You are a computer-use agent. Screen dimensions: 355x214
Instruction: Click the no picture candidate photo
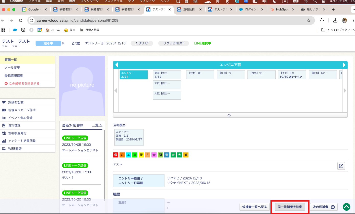point(82,86)
